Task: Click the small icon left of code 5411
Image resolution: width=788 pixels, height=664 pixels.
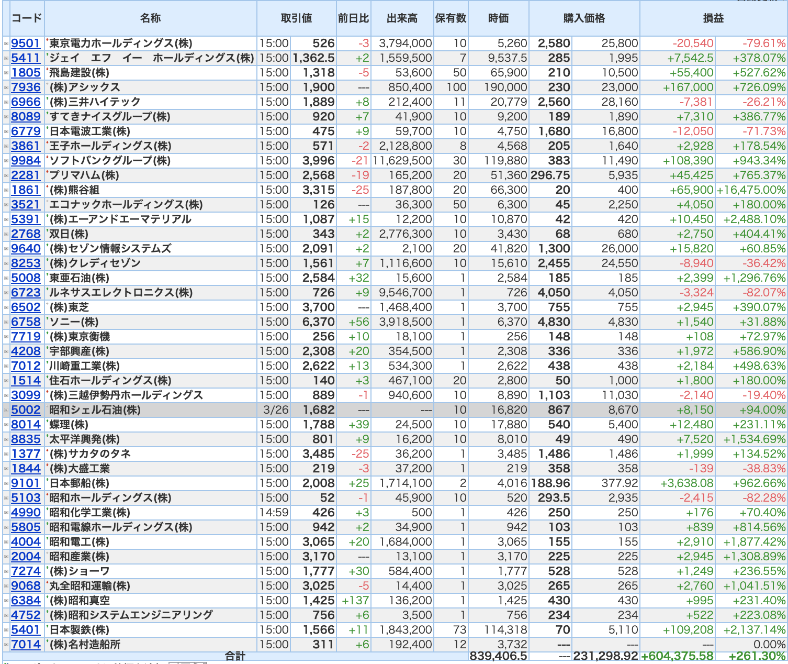Action: [x=6, y=58]
